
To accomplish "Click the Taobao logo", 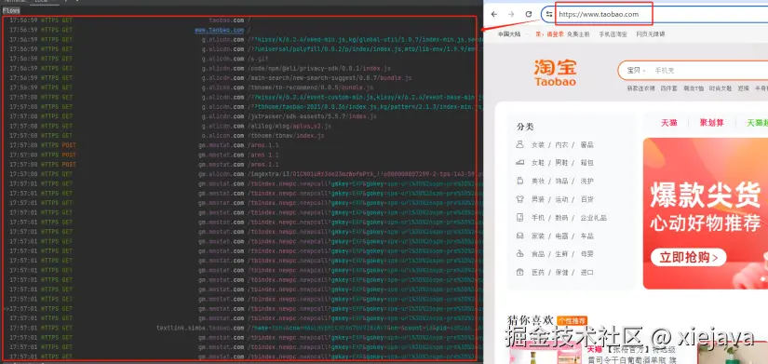I will click(555, 73).
